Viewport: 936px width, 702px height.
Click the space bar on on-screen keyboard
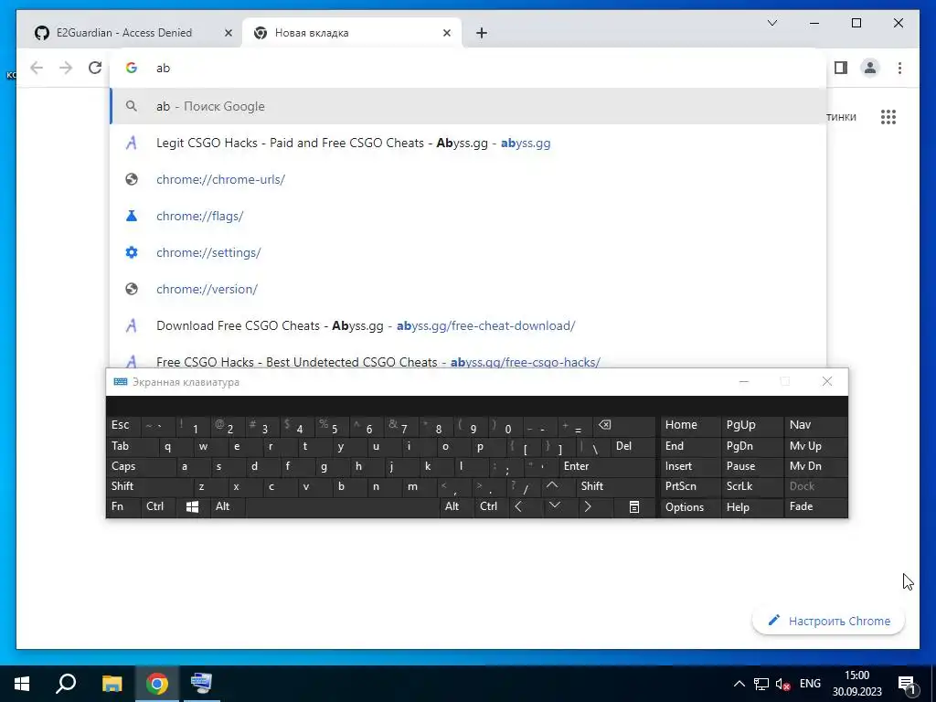pyautogui.click(x=342, y=506)
